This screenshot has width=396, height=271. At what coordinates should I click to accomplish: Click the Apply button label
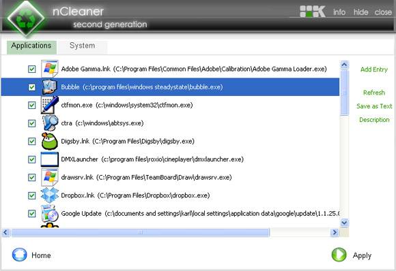[362, 255]
